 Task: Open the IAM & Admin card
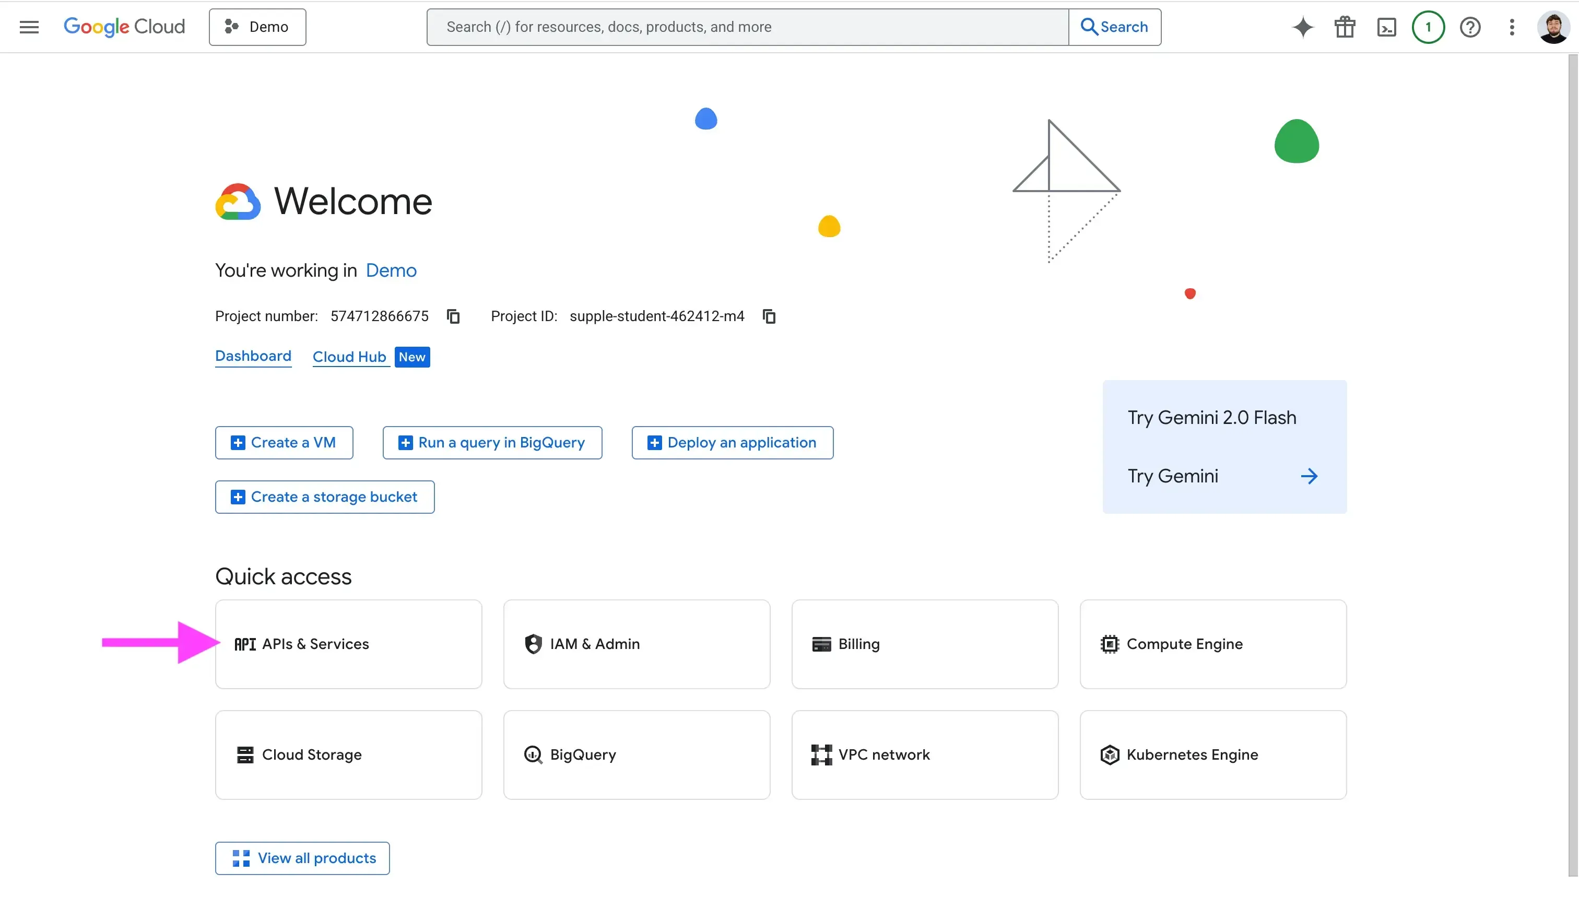[637, 644]
